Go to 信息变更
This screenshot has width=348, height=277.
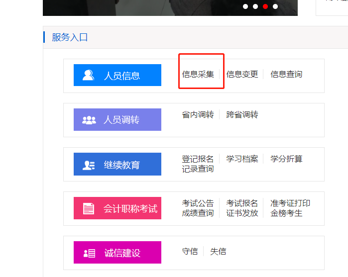pyautogui.click(x=242, y=74)
